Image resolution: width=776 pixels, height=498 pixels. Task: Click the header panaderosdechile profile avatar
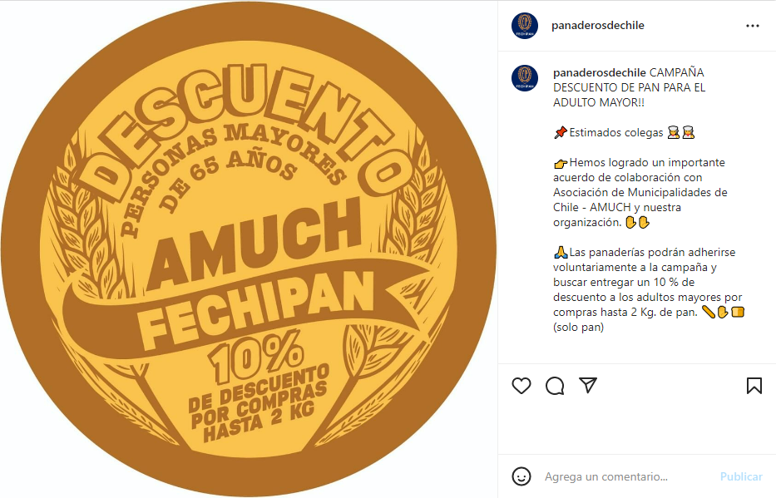(525, 26)
